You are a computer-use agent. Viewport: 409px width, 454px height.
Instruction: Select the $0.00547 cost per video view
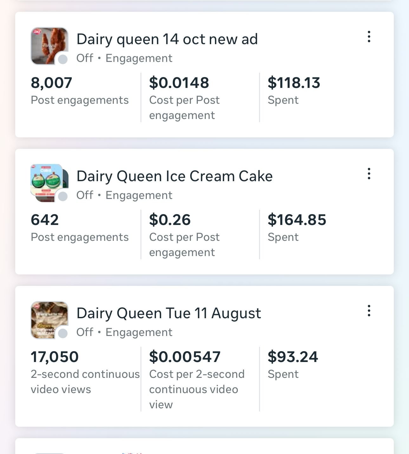click(185, 357)
